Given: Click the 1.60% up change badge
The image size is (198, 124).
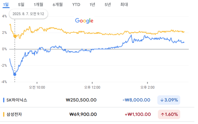Looking at the screenshot, I should coord(169,114).
